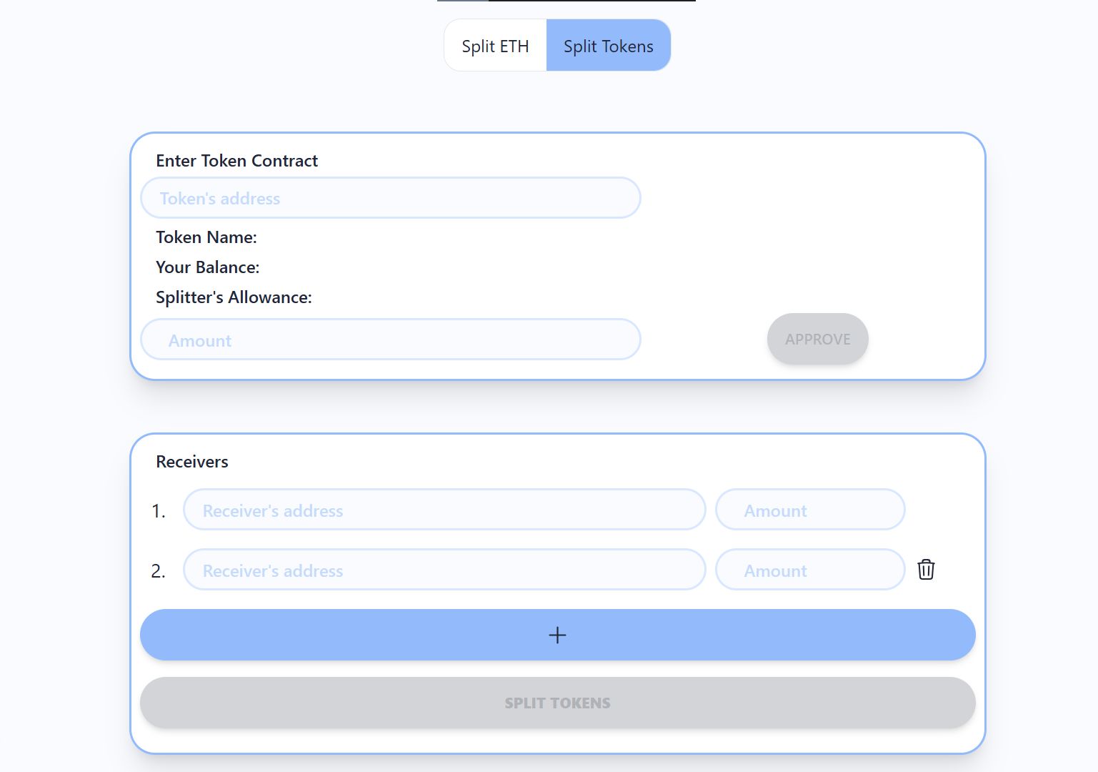Focus receiver 1 address field

pos(444,510)
